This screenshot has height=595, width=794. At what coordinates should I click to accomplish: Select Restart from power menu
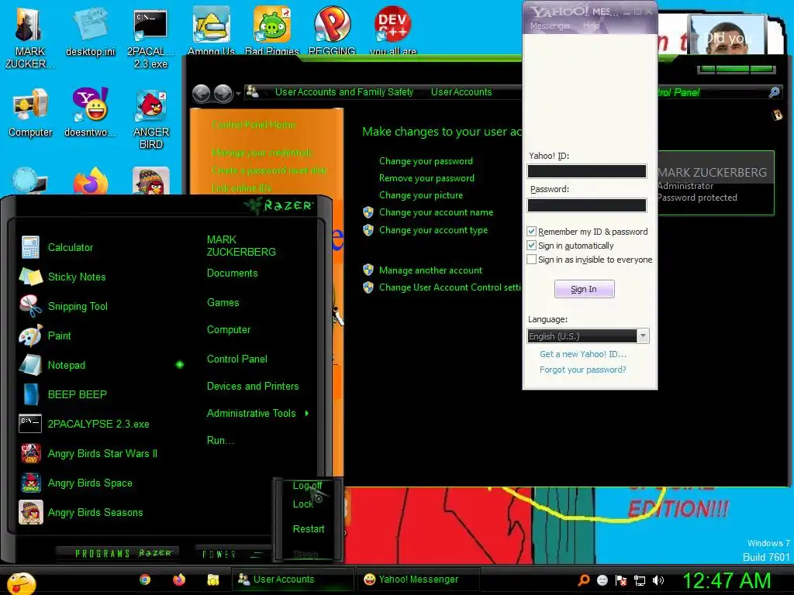[x=309, y=528]
